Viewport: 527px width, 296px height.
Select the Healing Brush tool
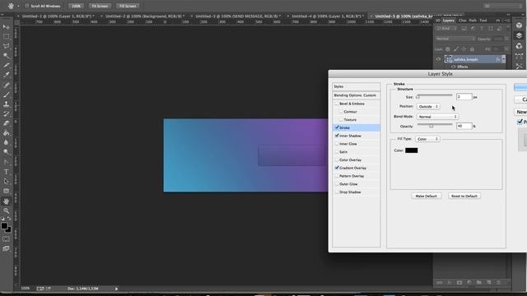coord(6,85)
